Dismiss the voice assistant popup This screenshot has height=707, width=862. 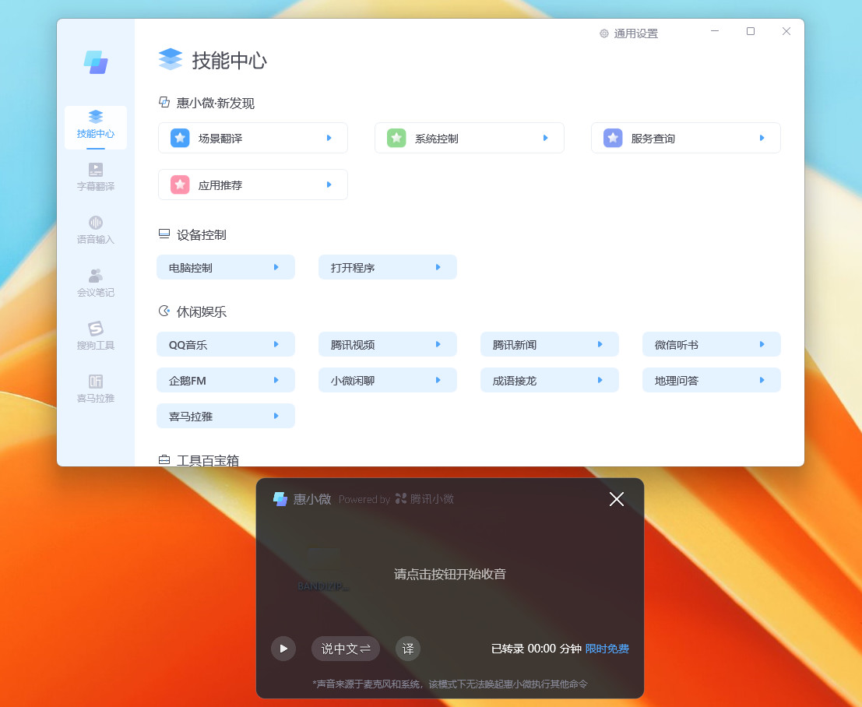616,499
